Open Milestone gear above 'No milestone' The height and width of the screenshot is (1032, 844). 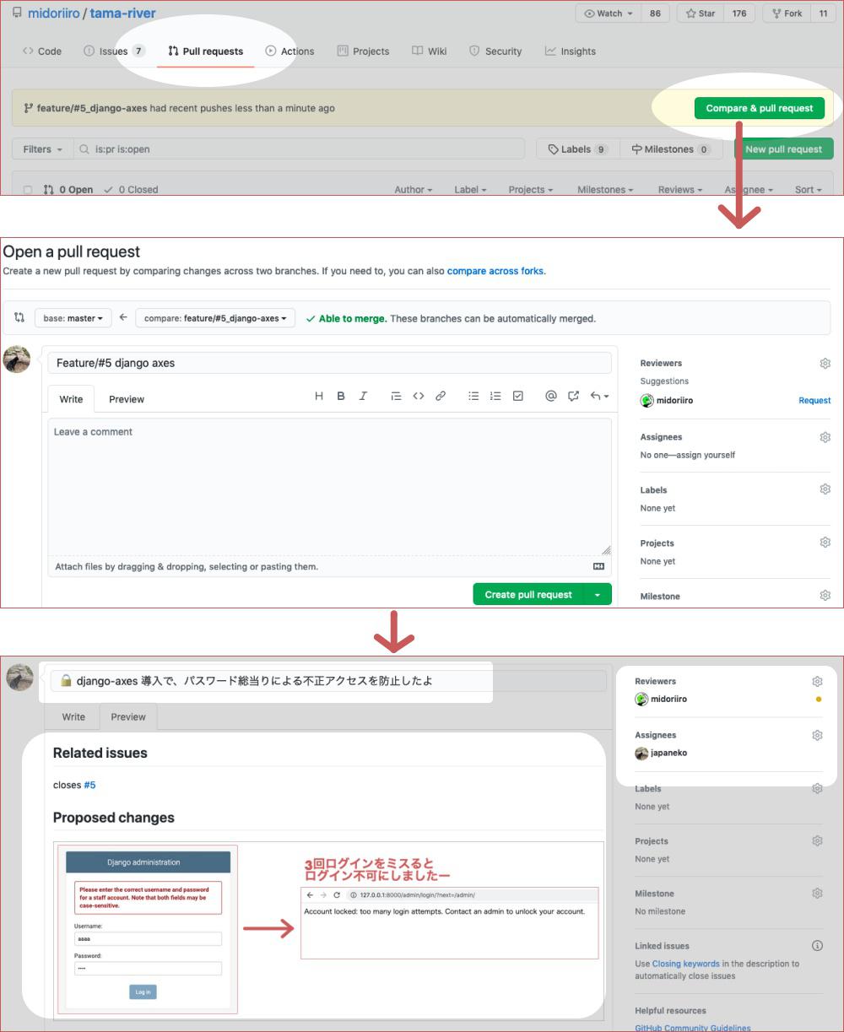coord(817,893)
